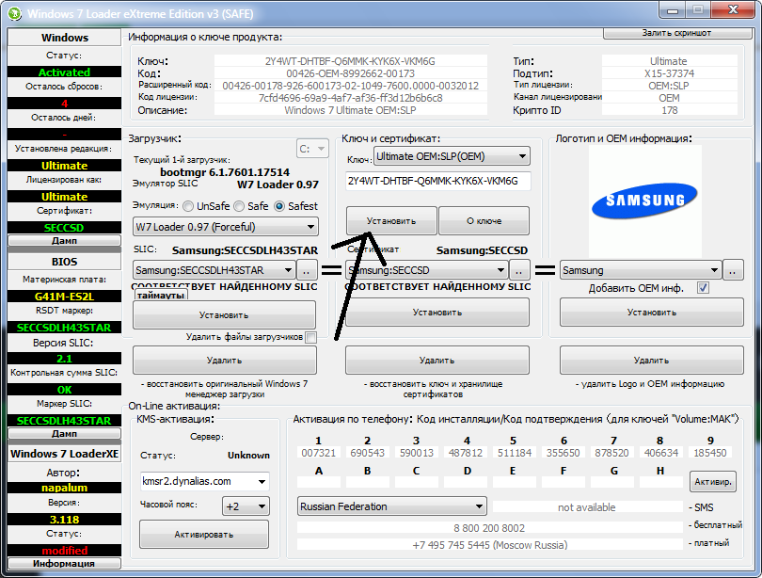Click the browse button beside OEM logo dropdown

(733, 270)
